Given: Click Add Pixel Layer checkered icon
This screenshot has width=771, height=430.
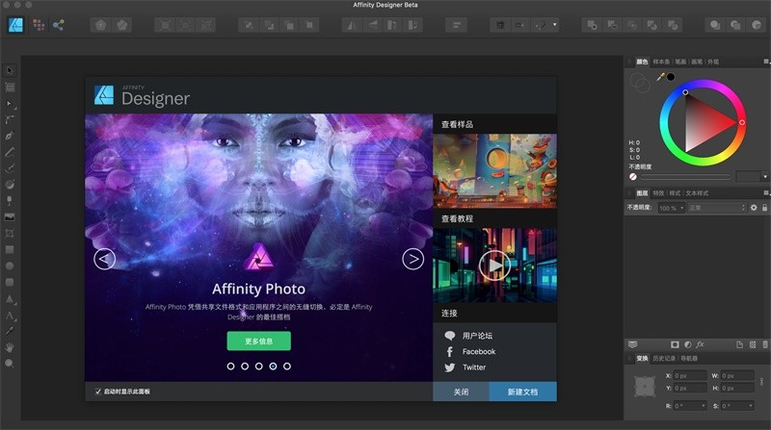Looking at the screenshot, I should pyautogui.click(x=753, y=344).
